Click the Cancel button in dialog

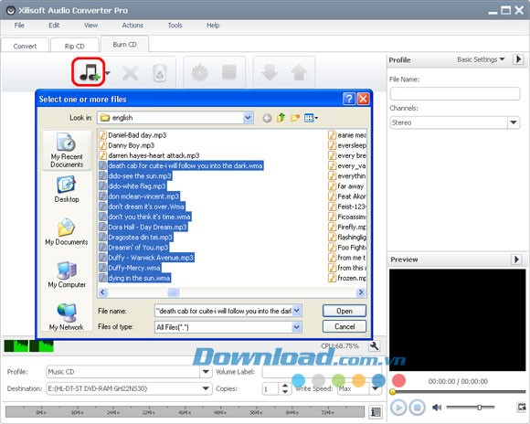click(x=344, y=326)
